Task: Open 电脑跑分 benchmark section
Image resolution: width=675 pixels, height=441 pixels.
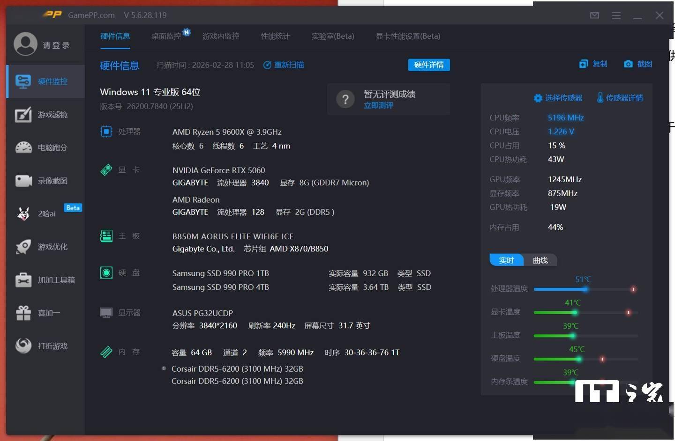Action: click(x=45, y=148)
